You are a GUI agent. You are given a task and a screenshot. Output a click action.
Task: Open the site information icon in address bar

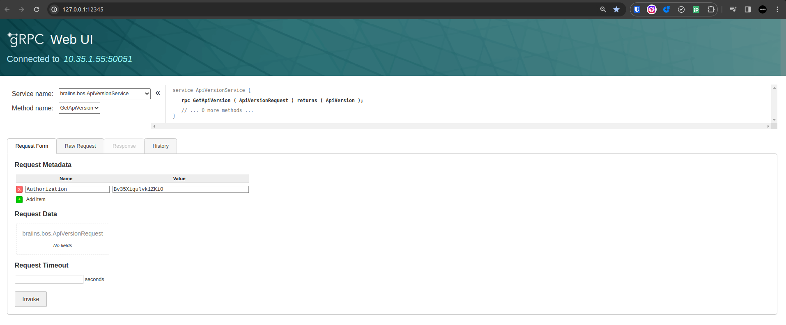54,9
